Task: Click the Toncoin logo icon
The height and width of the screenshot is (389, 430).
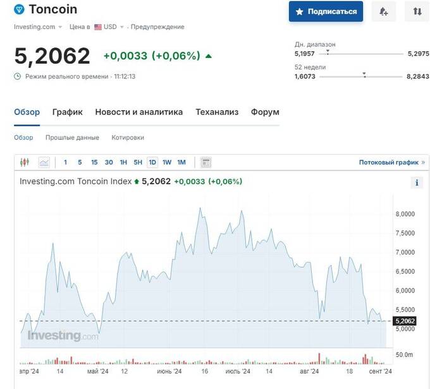Action: pos(19,9)
